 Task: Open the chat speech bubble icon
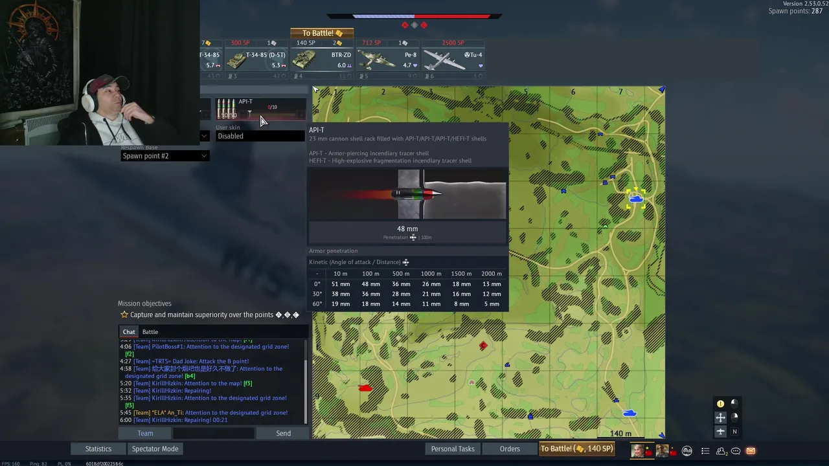point(736,451)
